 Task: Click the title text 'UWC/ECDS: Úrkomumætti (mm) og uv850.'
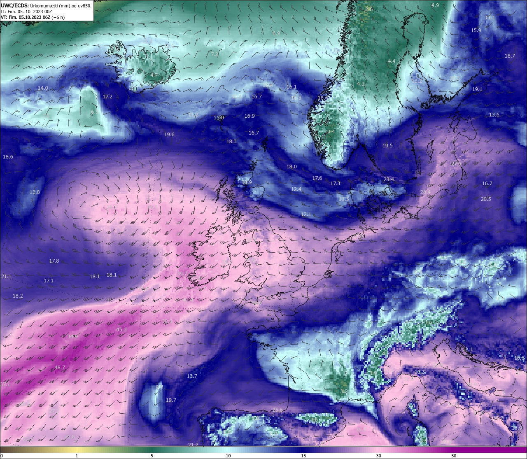click(46, 5)
